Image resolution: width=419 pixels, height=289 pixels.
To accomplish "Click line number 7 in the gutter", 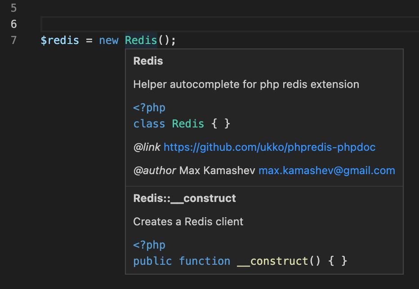I will point(13,40).
